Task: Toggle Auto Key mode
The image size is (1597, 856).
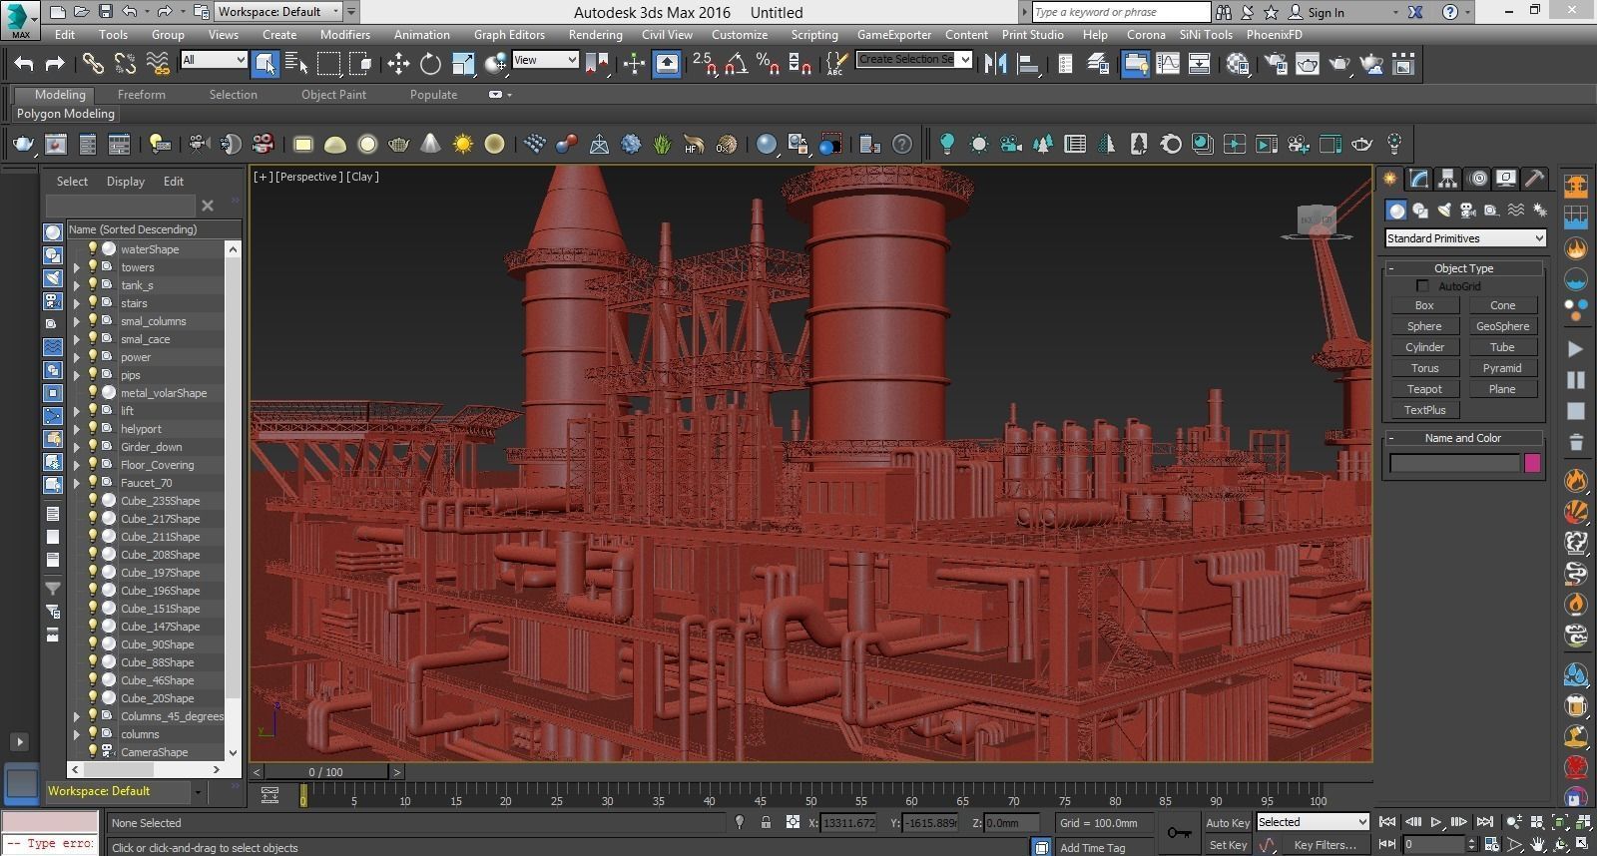Action: point(1227,823)
